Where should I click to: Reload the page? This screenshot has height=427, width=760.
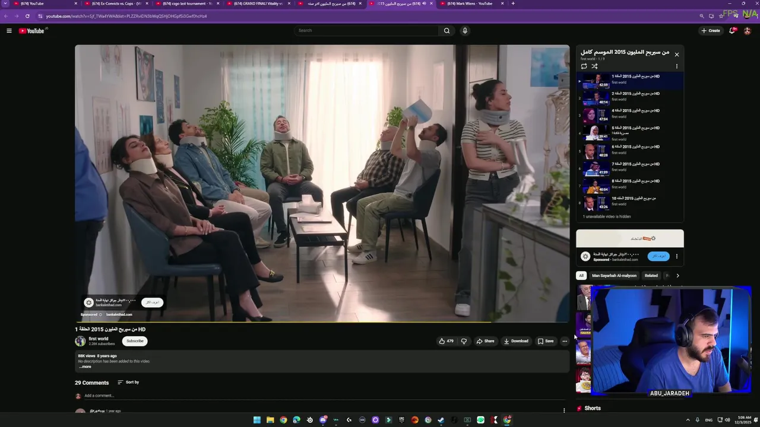click(27, 16)
